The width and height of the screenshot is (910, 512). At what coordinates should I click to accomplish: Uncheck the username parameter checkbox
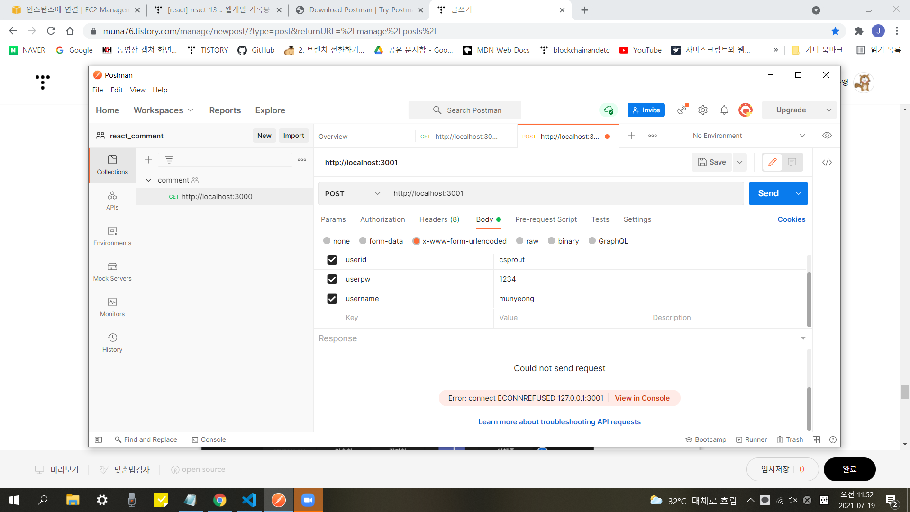pyautogui.click(x=332, y=299)
